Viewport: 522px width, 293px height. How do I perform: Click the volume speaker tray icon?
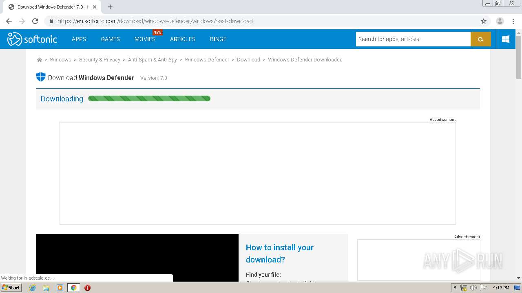tap(473, 288)
